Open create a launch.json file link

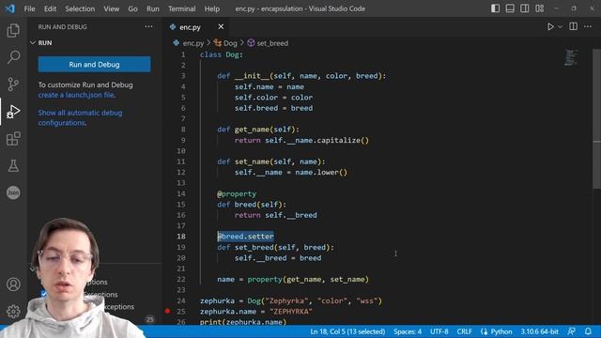point(76,95)
